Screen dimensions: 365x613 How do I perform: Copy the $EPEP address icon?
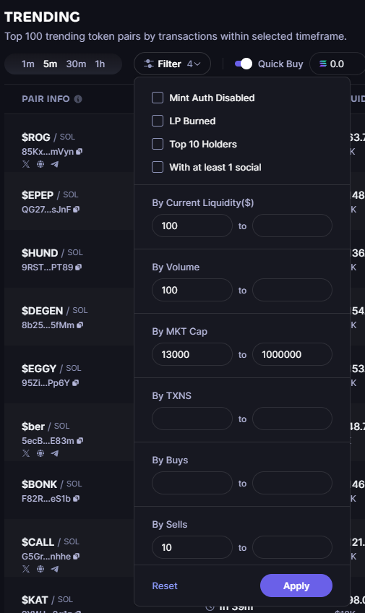click(77, 209)
